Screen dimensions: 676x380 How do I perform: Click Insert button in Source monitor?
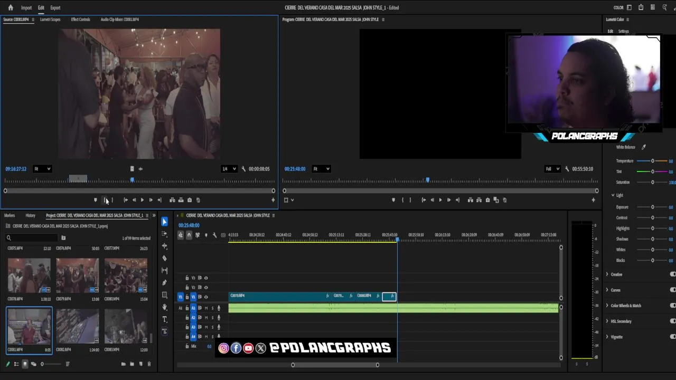(x=172, y=200)
